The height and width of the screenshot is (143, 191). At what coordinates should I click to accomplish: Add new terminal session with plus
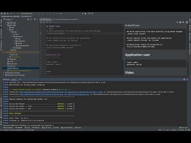point(20,79)
